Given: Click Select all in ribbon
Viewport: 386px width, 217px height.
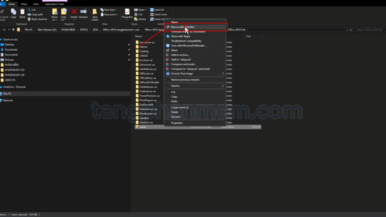Looking at the screenshot, I should pos(157,10).
